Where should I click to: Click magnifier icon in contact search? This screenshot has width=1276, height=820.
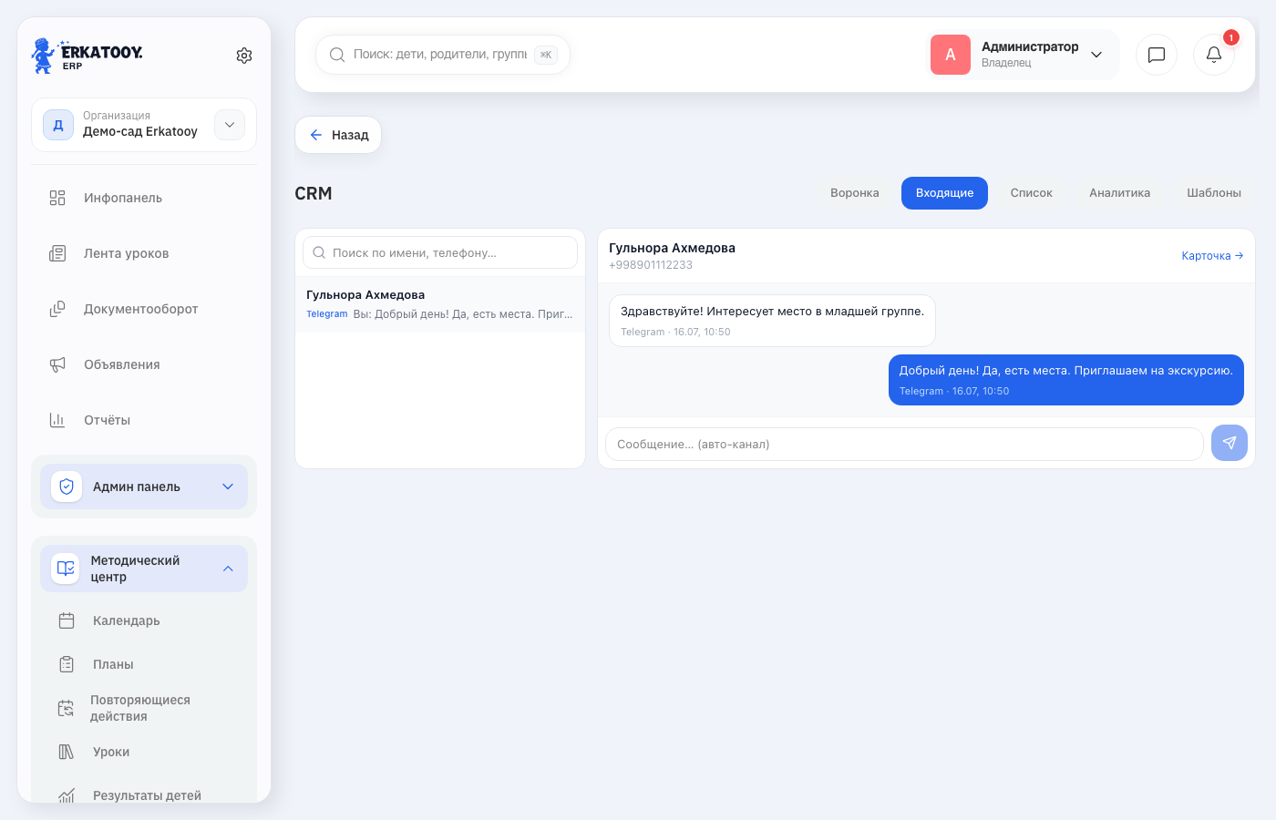319,252
